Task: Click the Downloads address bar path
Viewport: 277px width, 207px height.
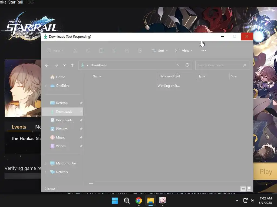Action: point(98,65)
